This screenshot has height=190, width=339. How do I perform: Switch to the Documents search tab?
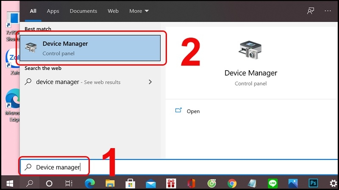click(x=83, y=11)
